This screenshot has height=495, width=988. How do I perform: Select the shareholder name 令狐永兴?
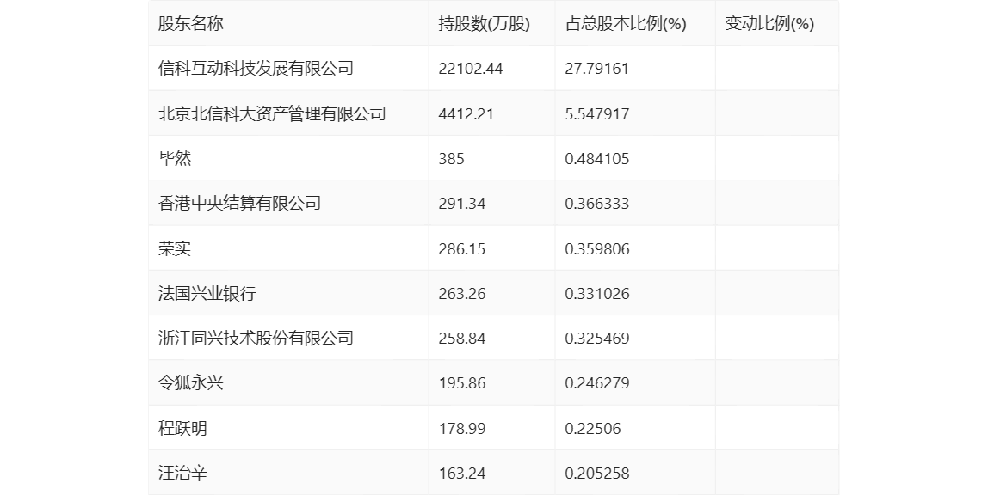(x=191, y=382)
